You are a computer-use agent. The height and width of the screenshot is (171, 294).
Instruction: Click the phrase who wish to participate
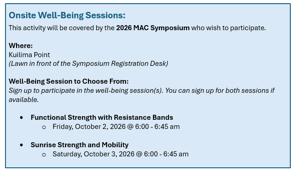tap(229, 28)
